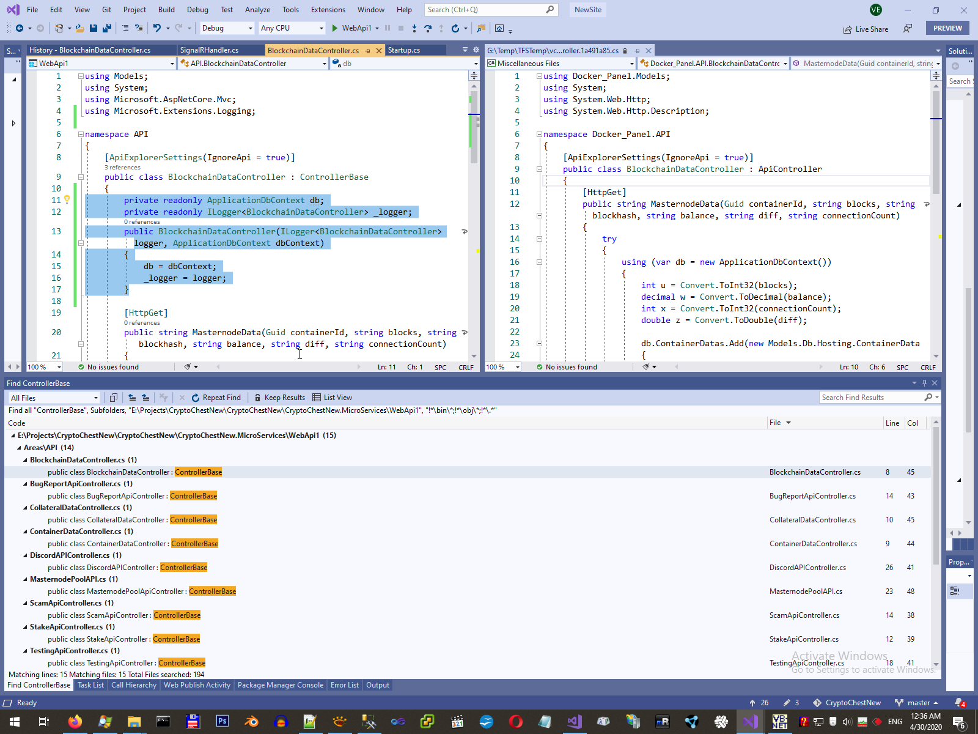The image size is (978, 734).
Task: Start debugging with green WebApi1 play arrow
Action: 334,28
